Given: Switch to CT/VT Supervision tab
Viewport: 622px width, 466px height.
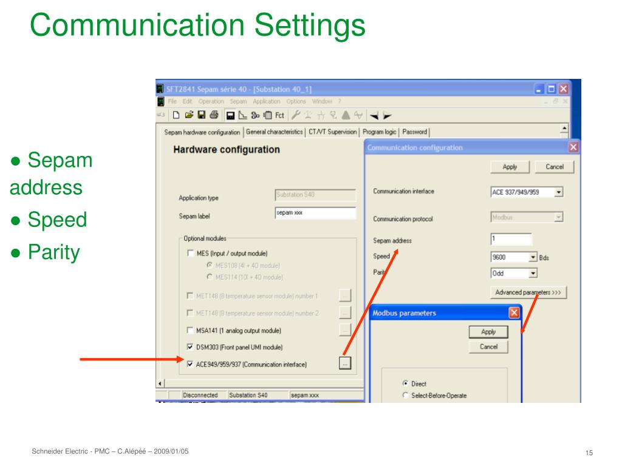Looking at the screenshot, I should tap(332, 132).
